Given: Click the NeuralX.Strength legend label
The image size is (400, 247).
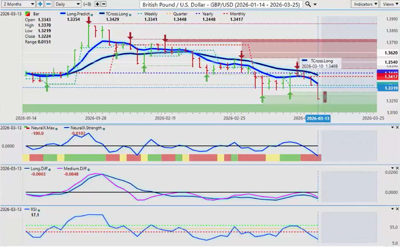Looking at the screenshot, I should (x=82, y=128).
